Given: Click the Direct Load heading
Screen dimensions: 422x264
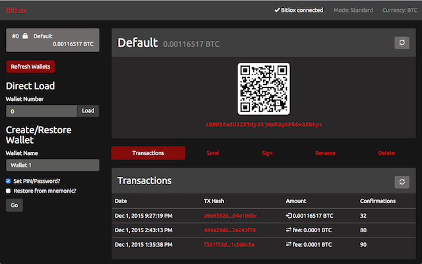Looking at the screenshot, I should [x=30, y=86].
